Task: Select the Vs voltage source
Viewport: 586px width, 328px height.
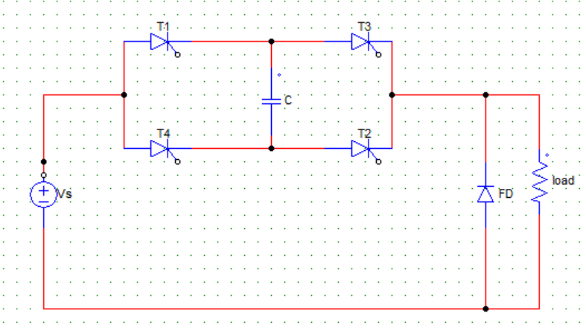Action: pyautogui.click(x=44, y=194)
